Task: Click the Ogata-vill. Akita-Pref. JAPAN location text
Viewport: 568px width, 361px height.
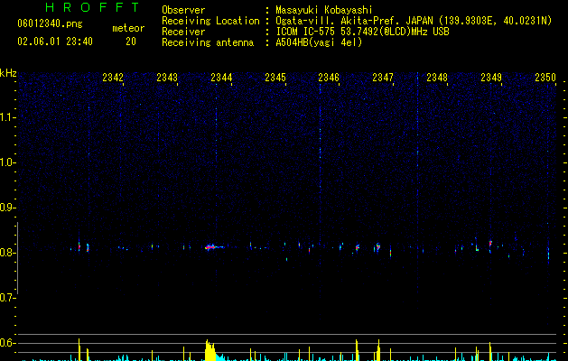Action: [354, 21]
